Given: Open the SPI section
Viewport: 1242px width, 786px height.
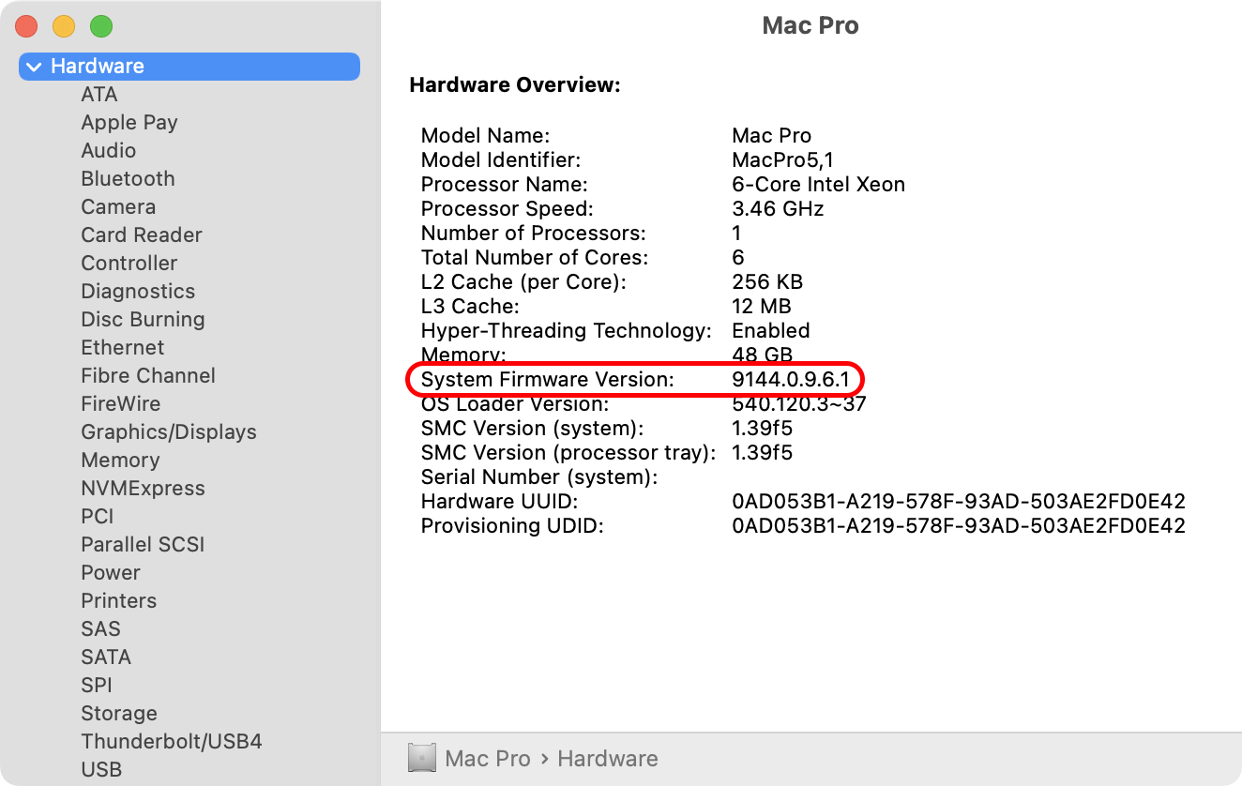Looking at the screenshot, I should click(97, 686).
